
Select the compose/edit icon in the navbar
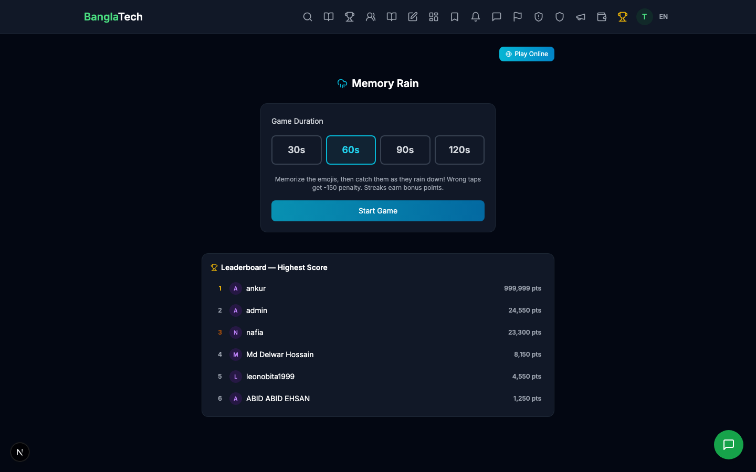[413, 17]
